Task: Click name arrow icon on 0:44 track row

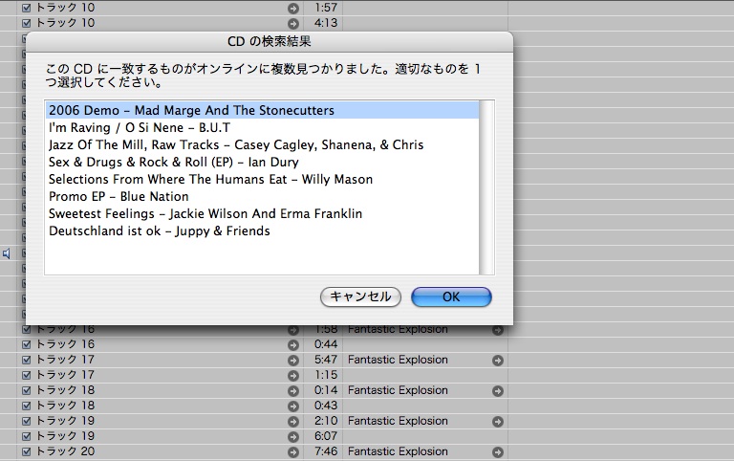Action: tap(293, 345)
